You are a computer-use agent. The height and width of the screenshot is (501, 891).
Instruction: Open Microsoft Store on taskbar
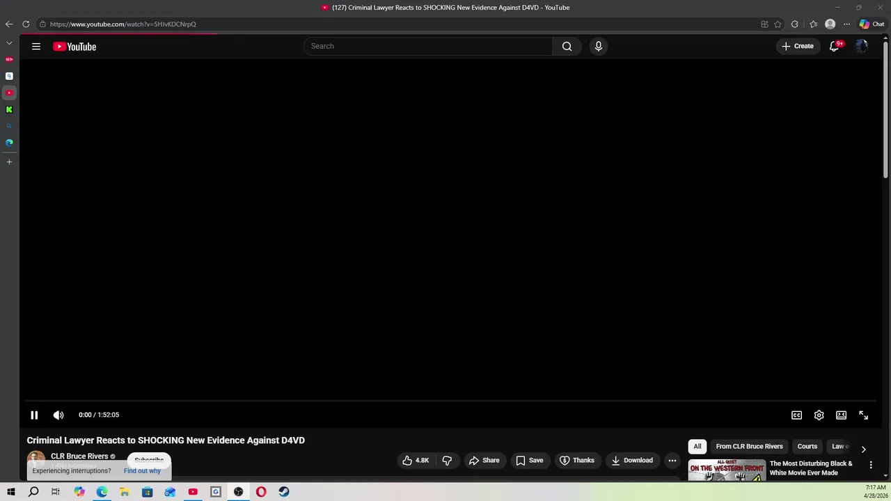(x=147, y=492)
